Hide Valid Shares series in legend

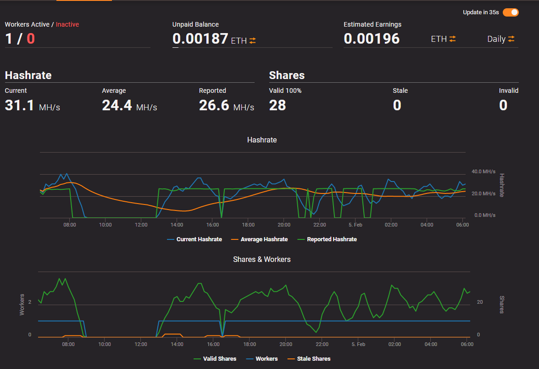pyautogui.click(x=215, y=359)
